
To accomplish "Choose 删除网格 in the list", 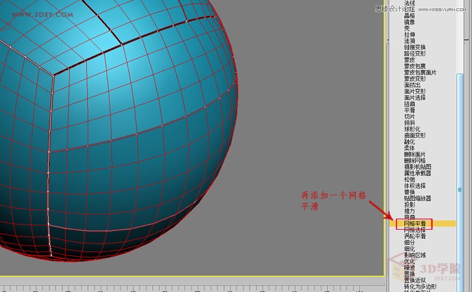I will (x=414, y=161).
